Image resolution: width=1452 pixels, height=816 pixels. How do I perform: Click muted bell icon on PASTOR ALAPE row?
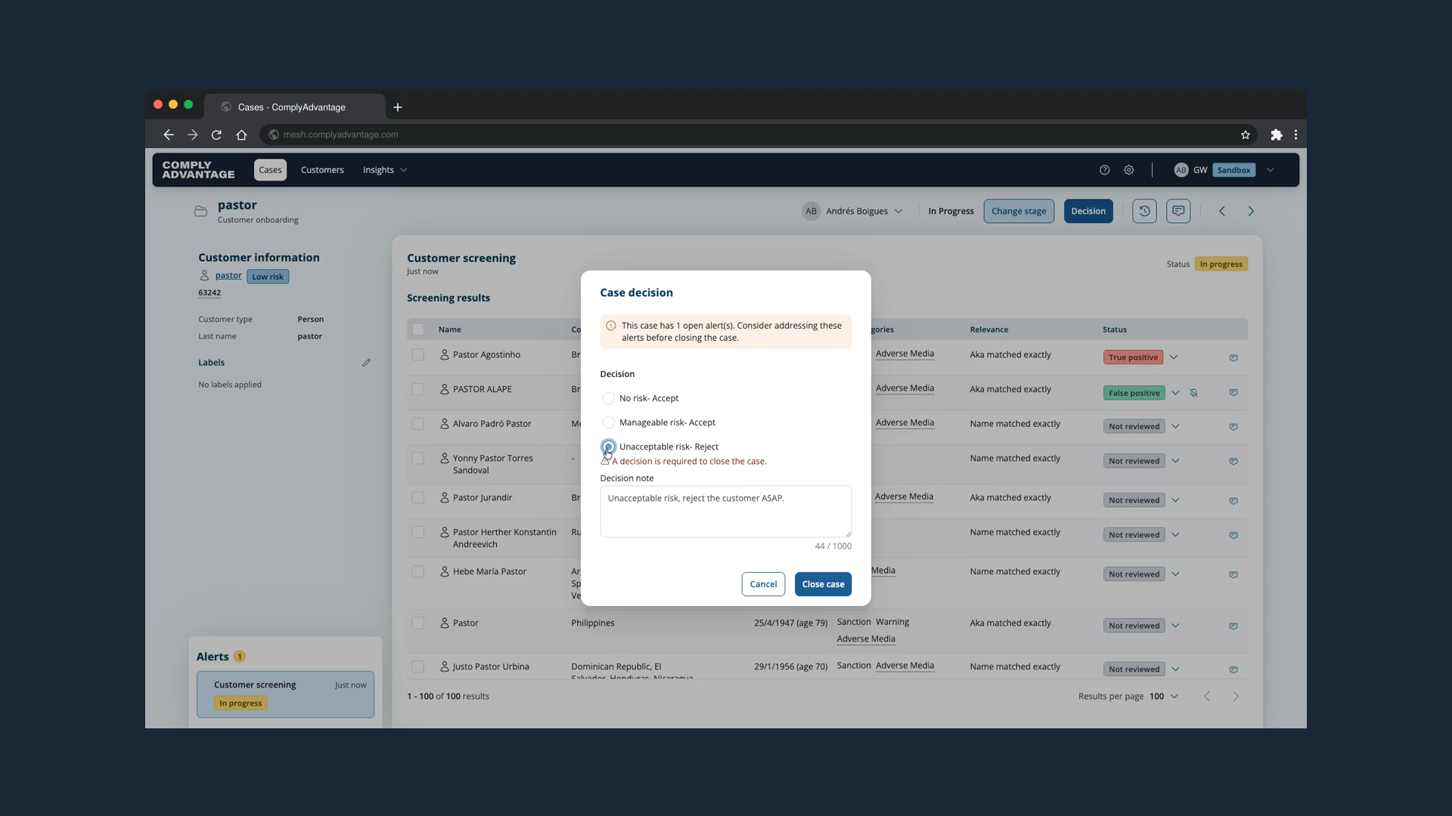coord(1193,393)
